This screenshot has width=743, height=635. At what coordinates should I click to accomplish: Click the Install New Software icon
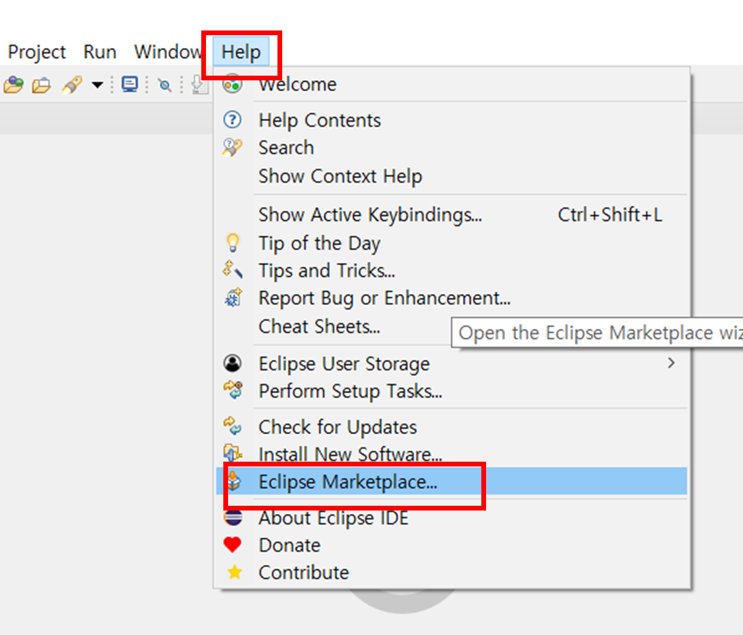[232, 453]
